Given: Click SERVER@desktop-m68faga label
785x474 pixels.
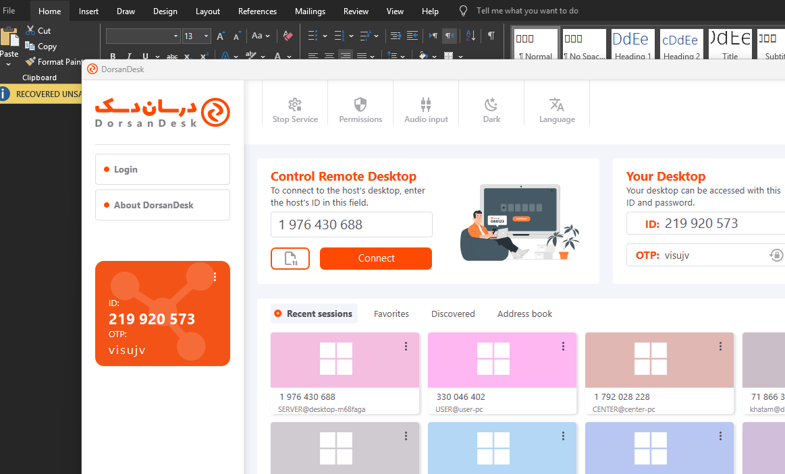Looking at the screenshot, I should pos(322,409).
